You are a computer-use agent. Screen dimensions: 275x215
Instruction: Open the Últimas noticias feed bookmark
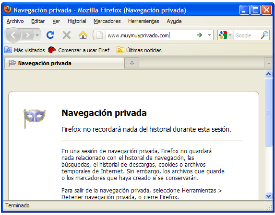point(139,50)
